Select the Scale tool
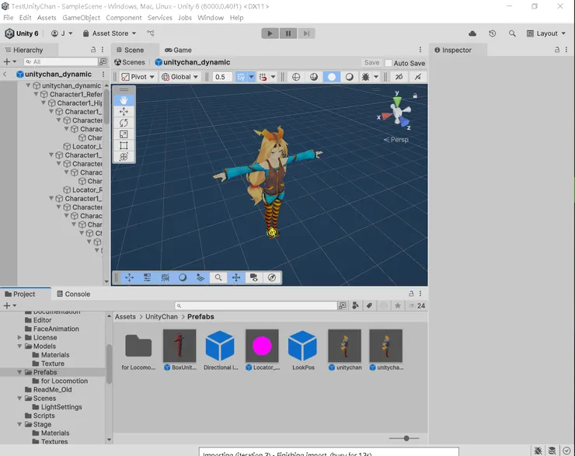Screen dimensions: 575x456 coord(124,134)
